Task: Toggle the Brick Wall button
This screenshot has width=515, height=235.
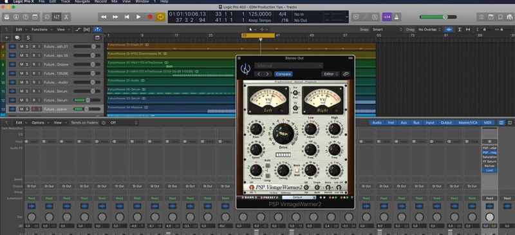Action: tap(297, 171)
